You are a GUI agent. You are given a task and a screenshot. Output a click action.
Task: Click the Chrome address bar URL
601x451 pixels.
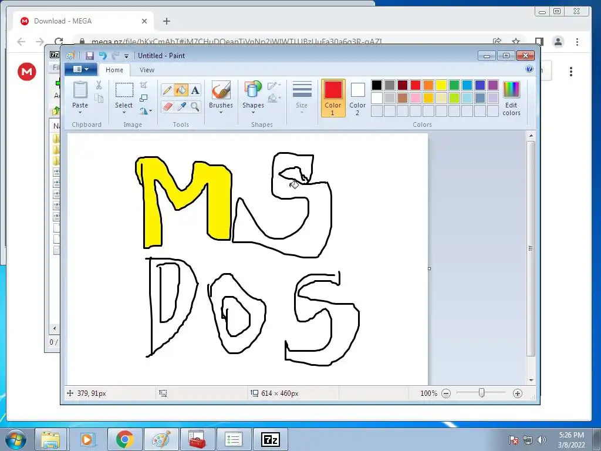(x=237, y=42)
